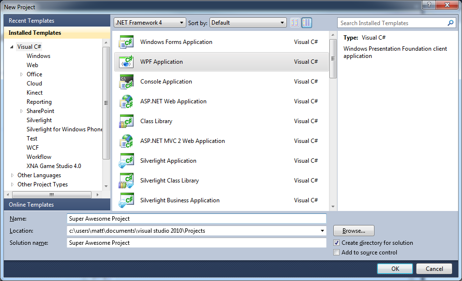Select the Silverlight Class Library icon

click(x=126, y=181)
